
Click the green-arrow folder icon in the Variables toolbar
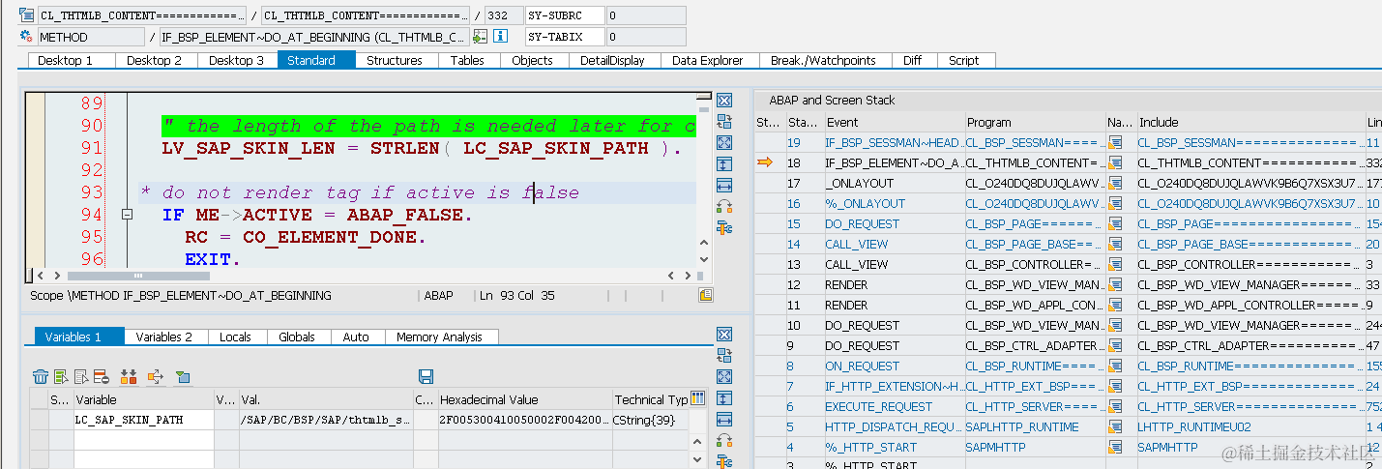click(x=183, y=376)
